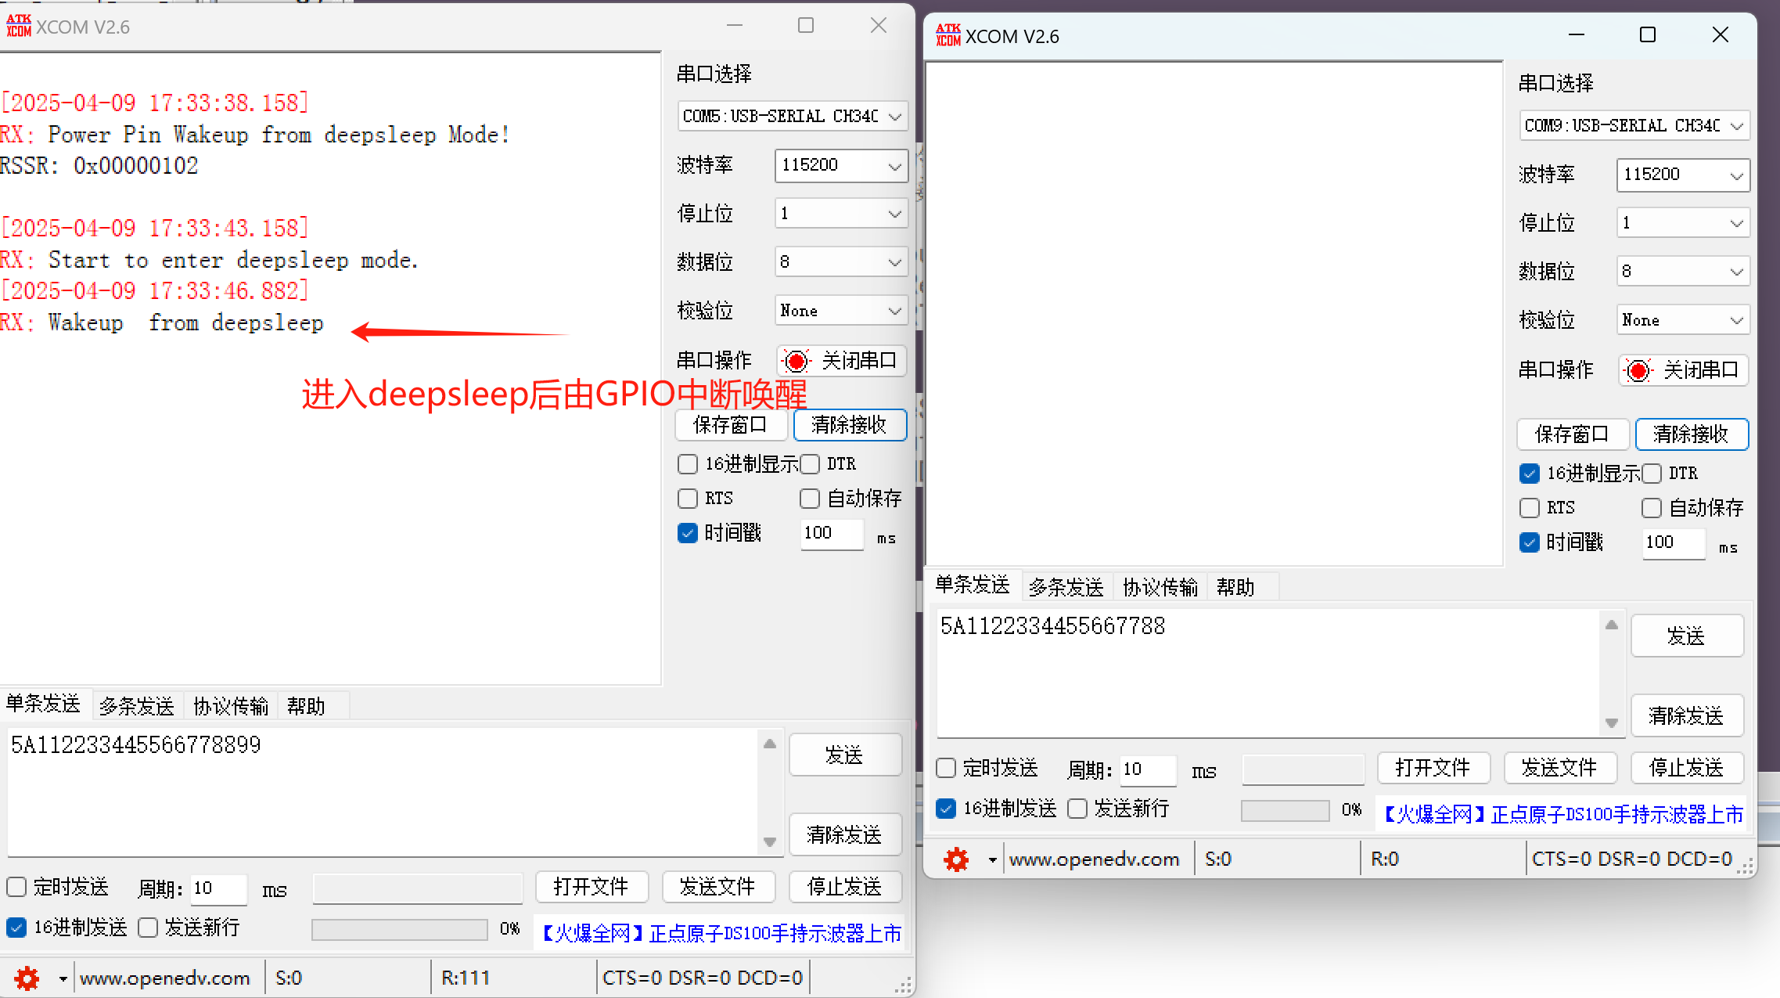
Task: Maximize the right XCOM window
Action: [x=1648, y=35]
